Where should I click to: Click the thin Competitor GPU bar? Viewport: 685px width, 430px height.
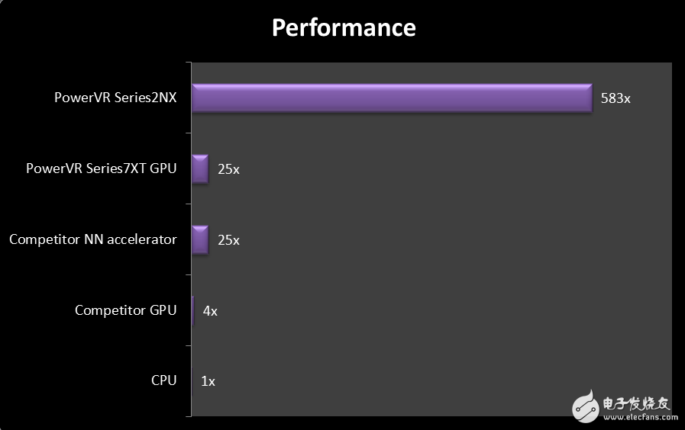(193, 310)
